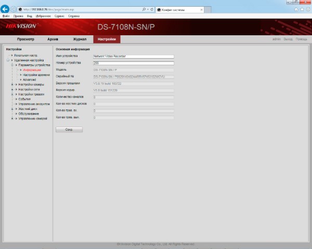Image resolution: width=312 pixels, height=249 pixels.
Task: Click the Версия кодир. field
Action: [x=134, y=90]
